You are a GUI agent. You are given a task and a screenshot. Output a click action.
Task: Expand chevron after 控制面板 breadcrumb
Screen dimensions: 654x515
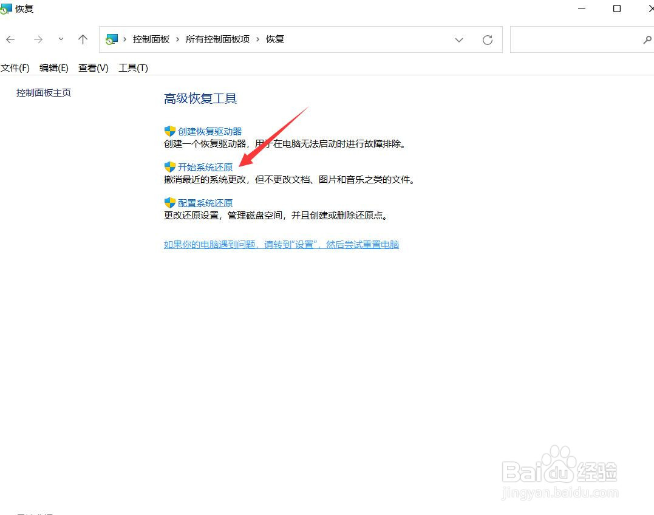pos(178,39)
